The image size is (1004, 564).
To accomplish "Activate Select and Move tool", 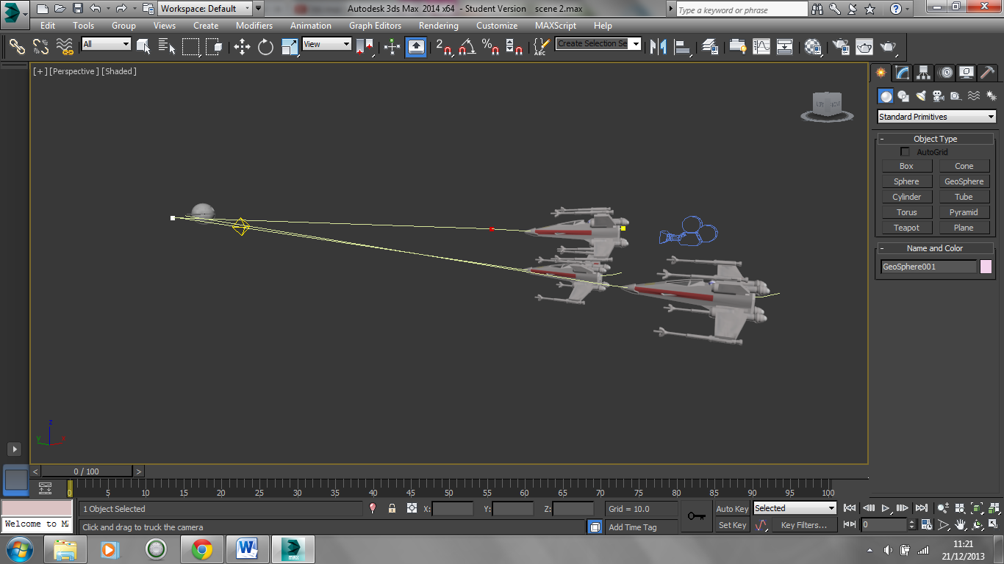I will point(242,46).
